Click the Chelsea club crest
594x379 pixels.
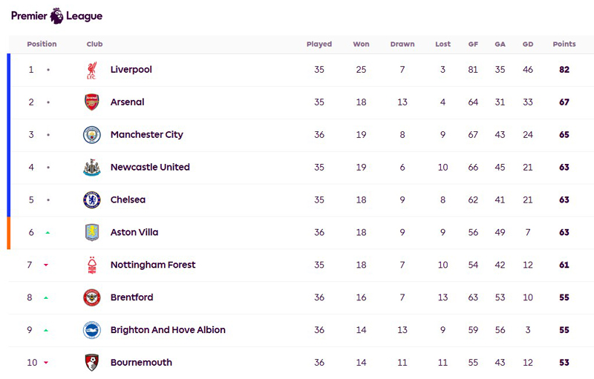pos(91,200)
